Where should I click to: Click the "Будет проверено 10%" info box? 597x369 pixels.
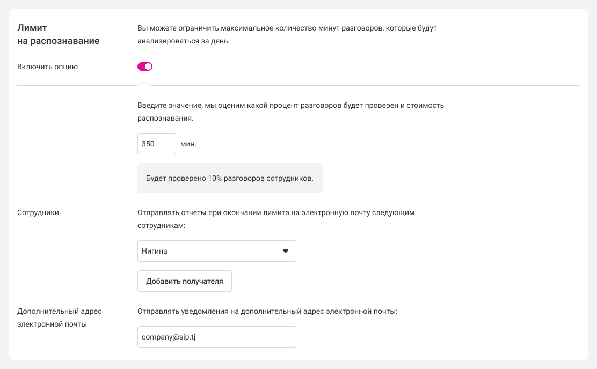point(230,178)
